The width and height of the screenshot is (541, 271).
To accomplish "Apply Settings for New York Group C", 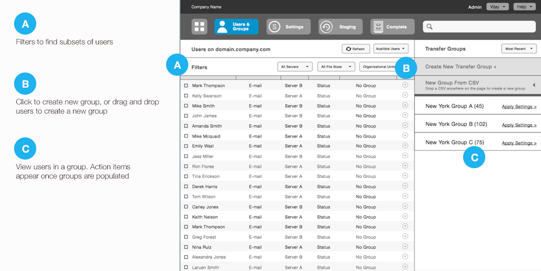I will click(519, 143).
